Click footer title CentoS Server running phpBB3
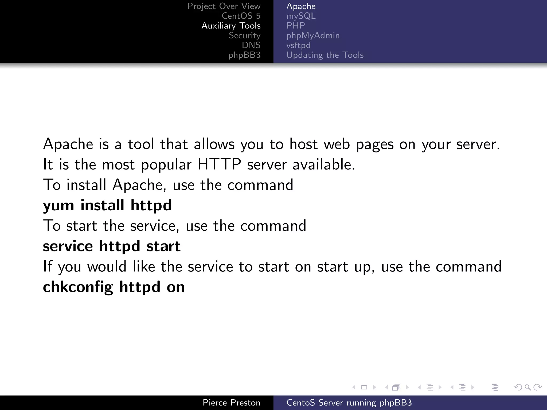 click(349, 403)
